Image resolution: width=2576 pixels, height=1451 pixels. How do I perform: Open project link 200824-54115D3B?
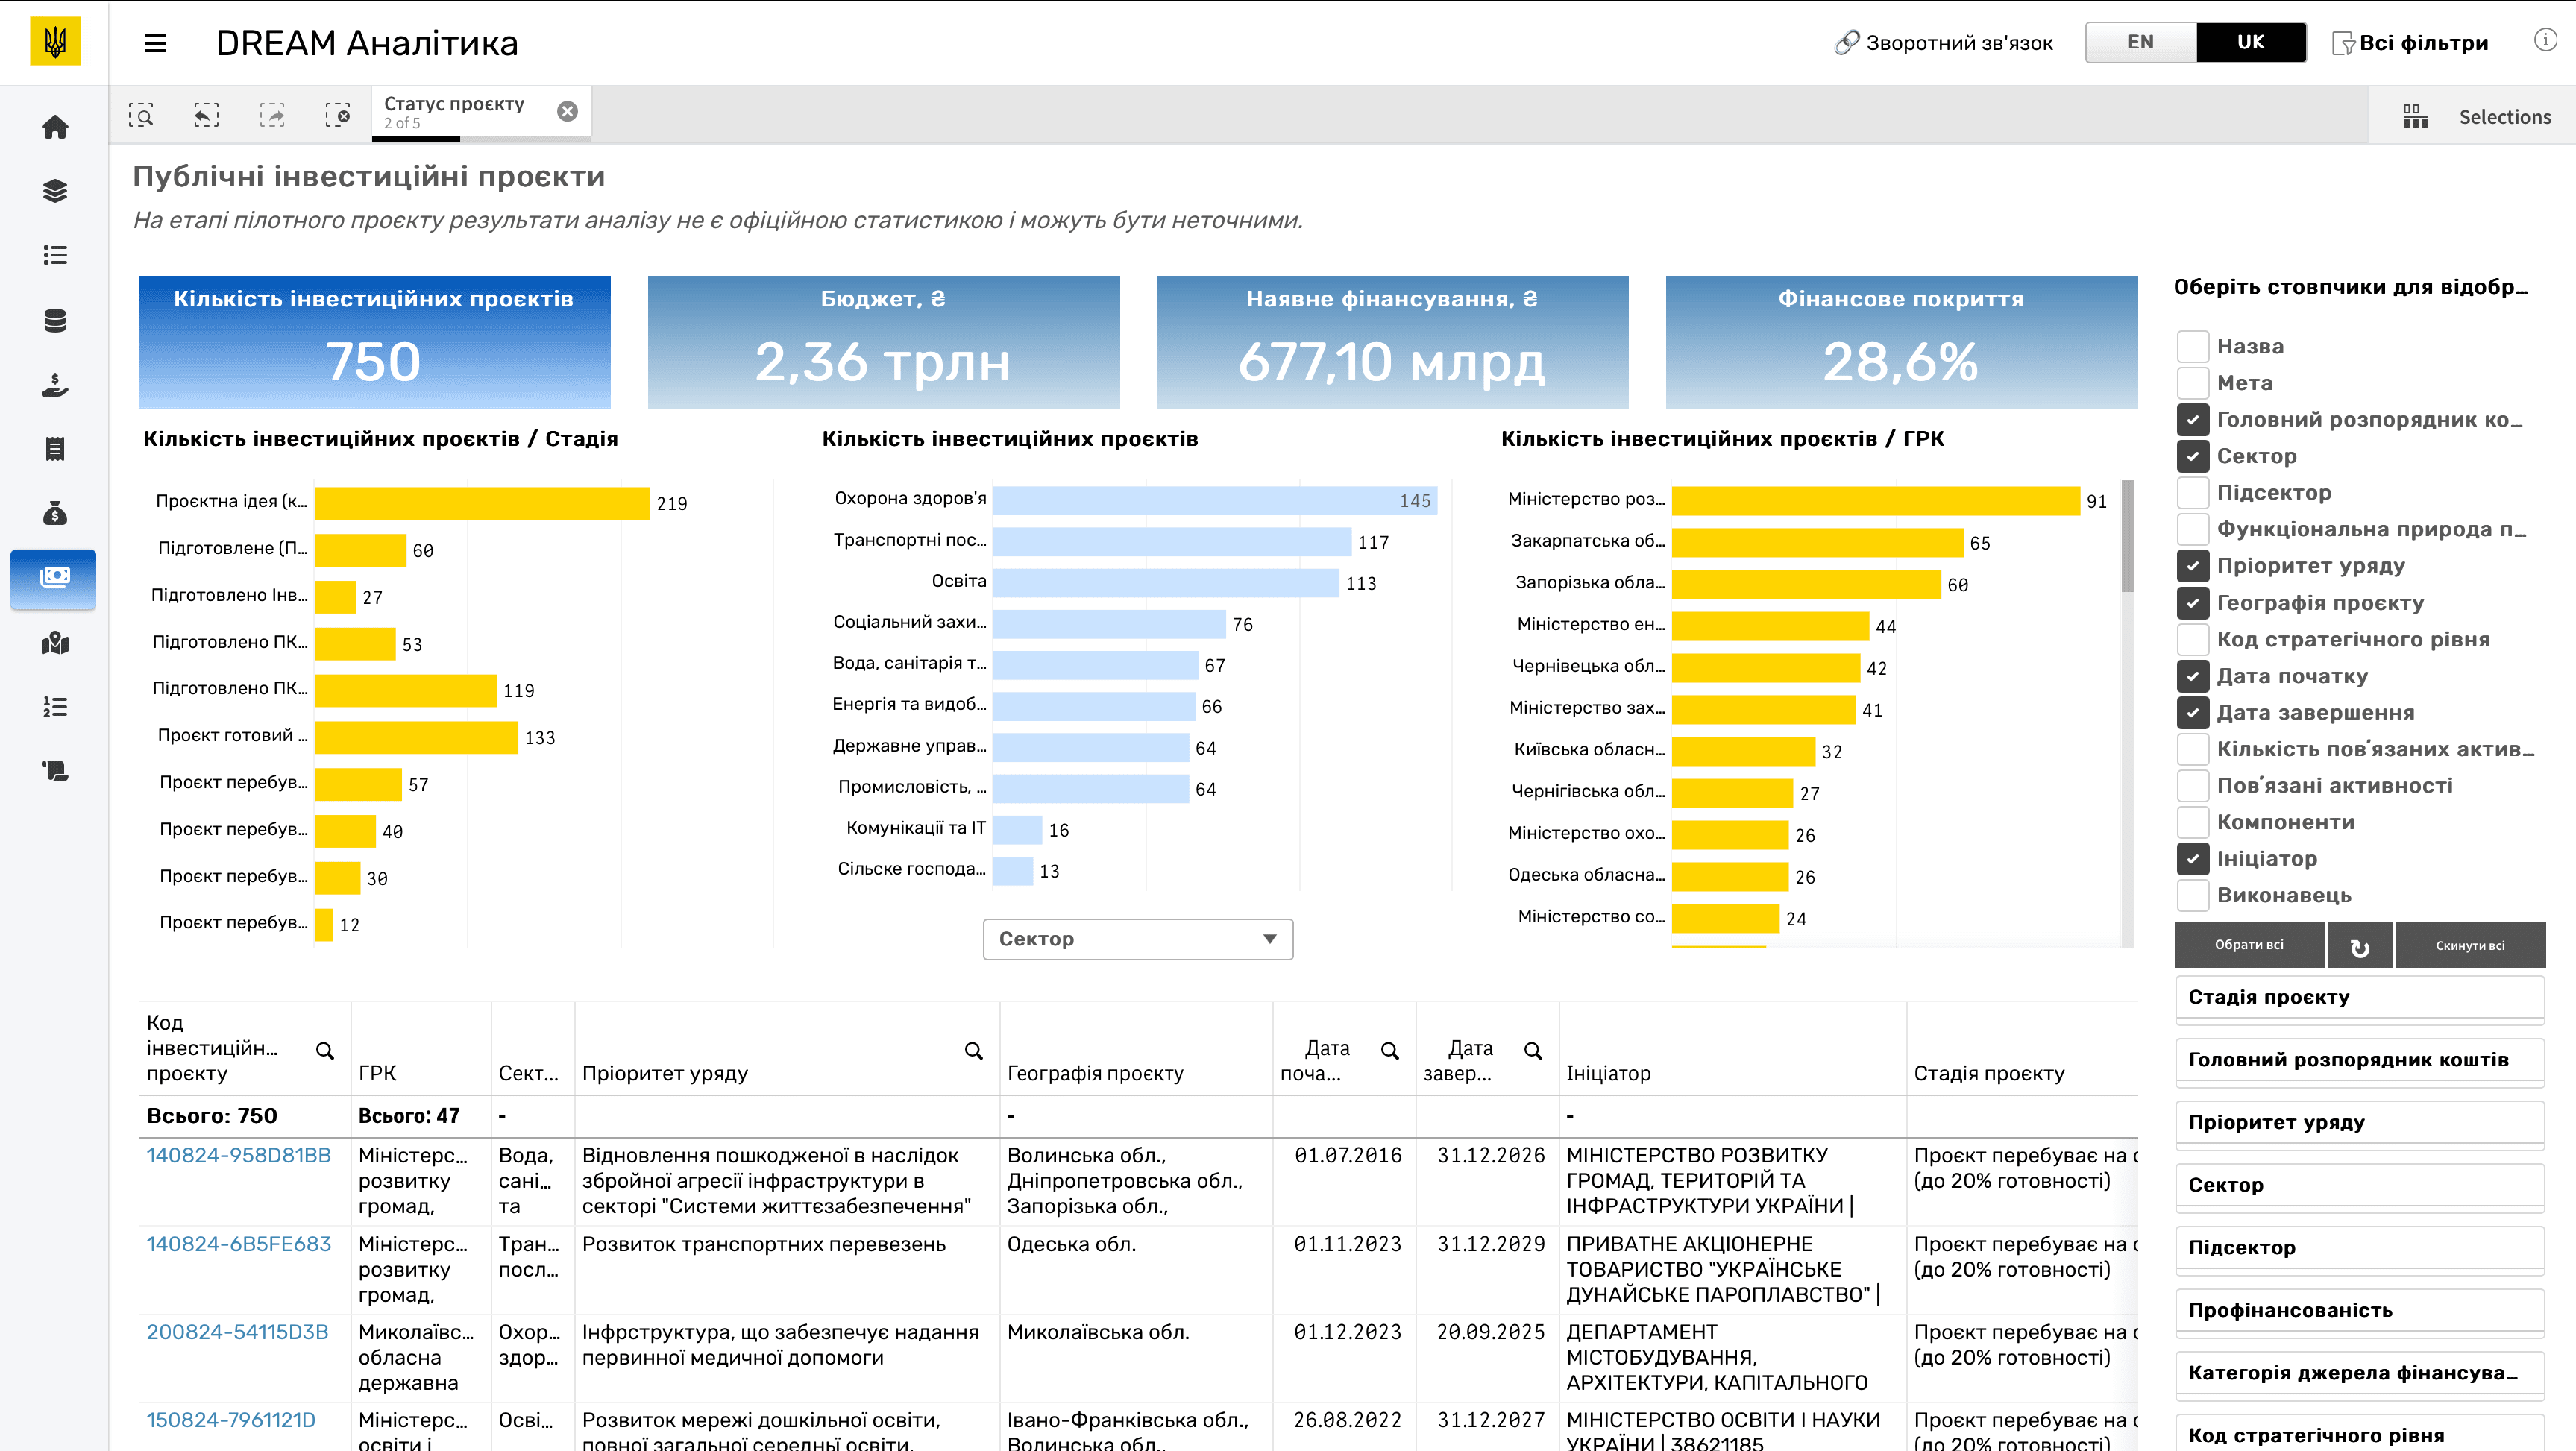point(237,1332)
